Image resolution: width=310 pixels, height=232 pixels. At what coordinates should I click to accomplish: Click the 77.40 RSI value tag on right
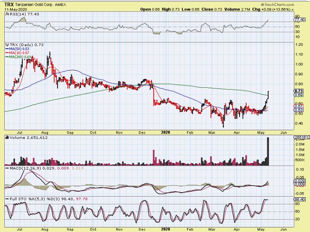(300, 20)
